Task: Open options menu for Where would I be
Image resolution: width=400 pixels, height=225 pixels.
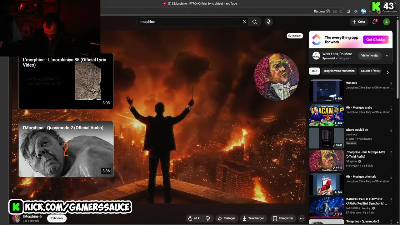Action: pyautogui.click(x=391, y=131)
